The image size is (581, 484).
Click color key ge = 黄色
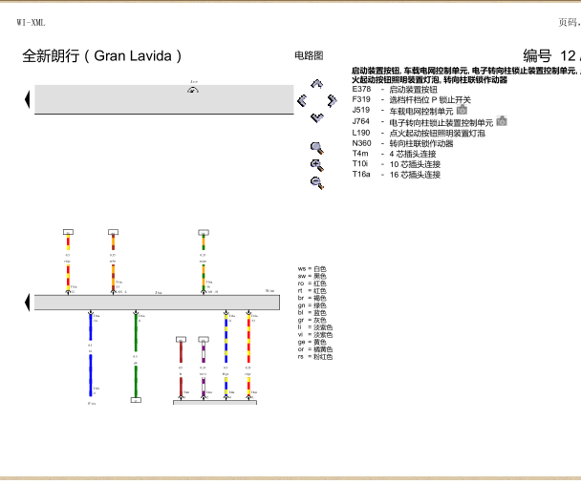[x=312, y=342]
